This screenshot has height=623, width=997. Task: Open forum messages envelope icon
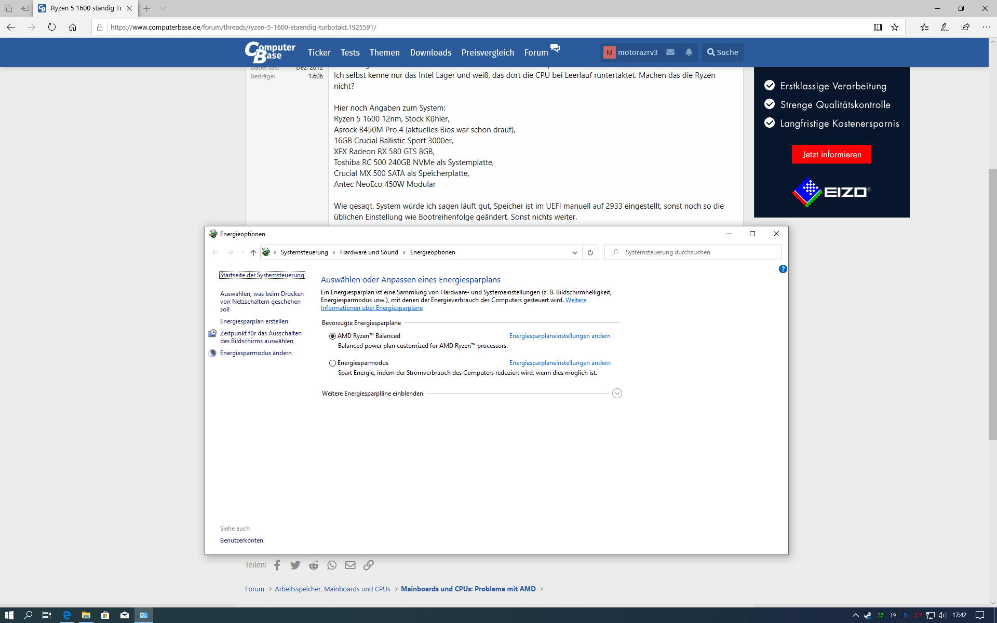coord(670,52)
